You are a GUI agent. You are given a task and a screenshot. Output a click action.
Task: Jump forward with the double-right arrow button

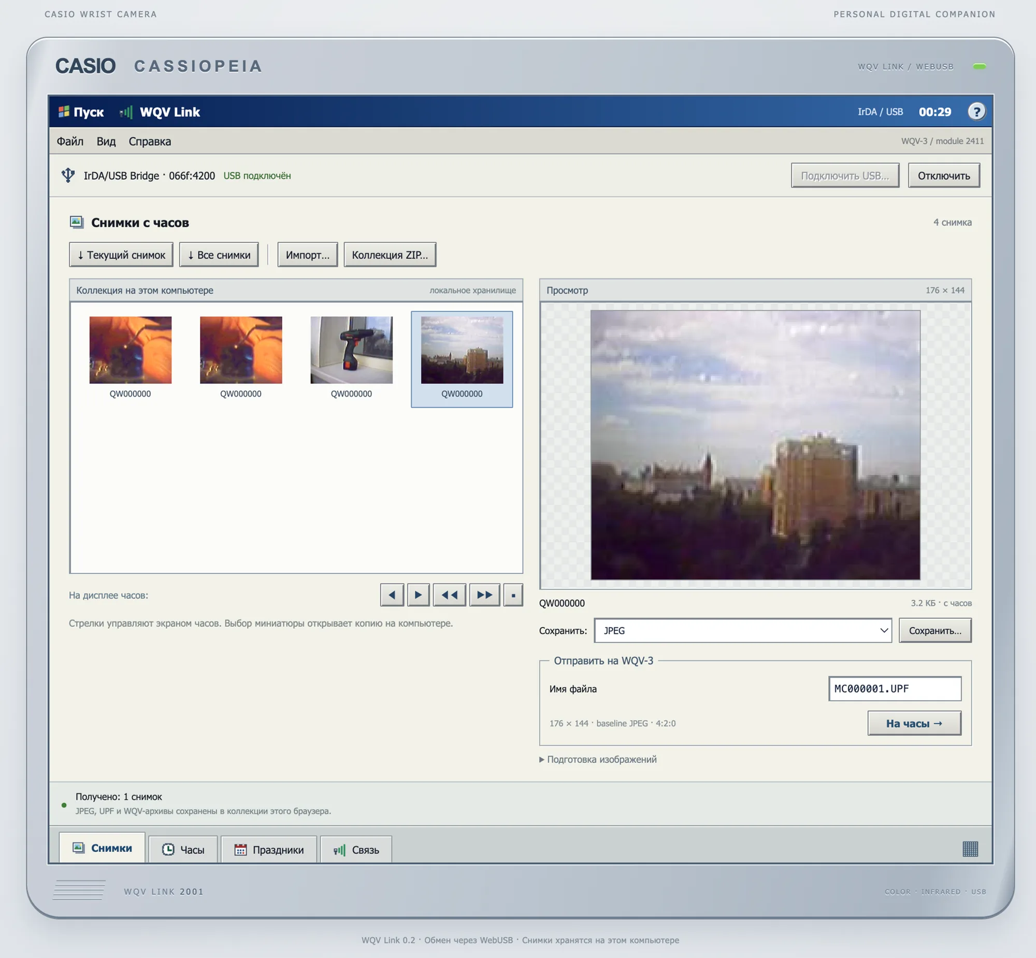(x=484, y=594)
